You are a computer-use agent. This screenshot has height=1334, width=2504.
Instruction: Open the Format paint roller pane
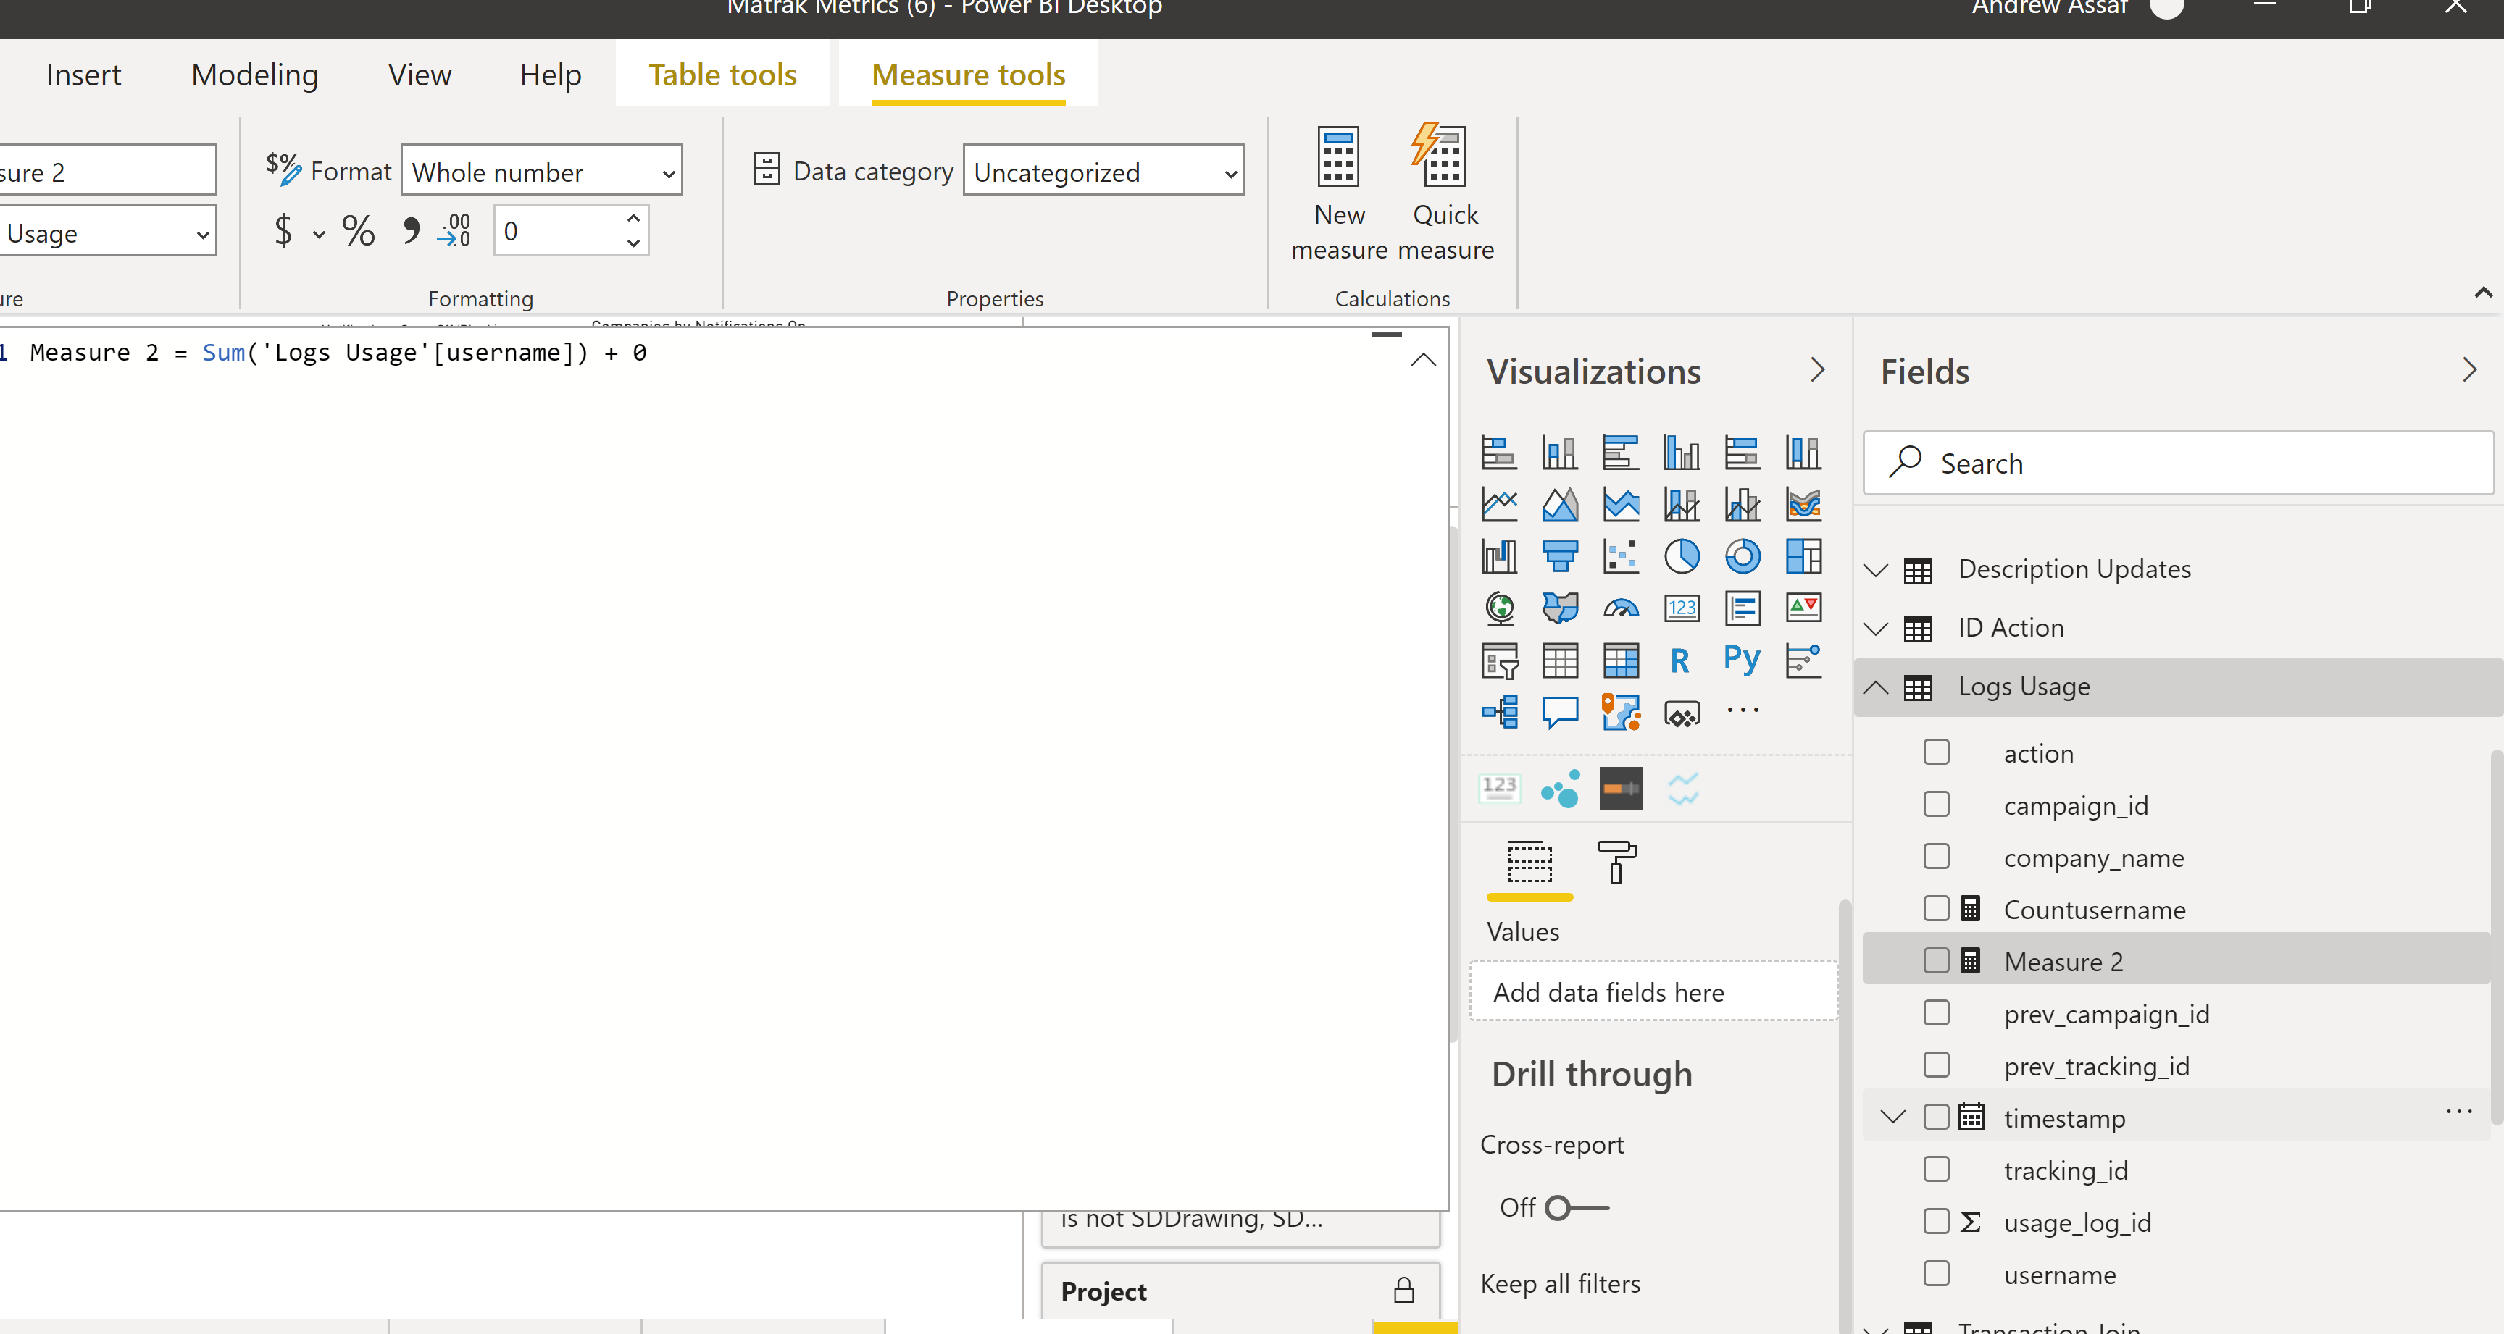[x=1616, y=863]
